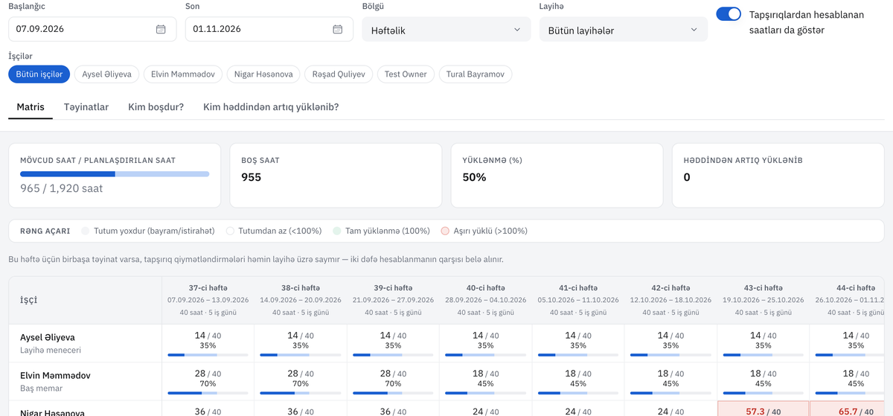
Task: Click the Tutumdan az legend color dot
Action: tap(230, 231)
